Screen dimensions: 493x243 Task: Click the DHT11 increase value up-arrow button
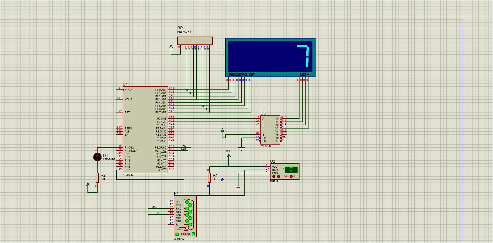pos(278,176)
